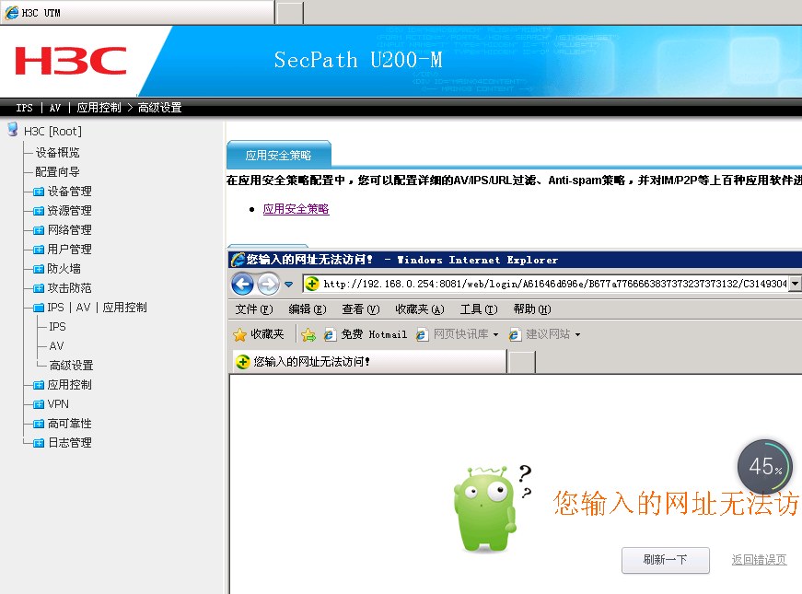Expand the 网络管理 tree node
Image resolution: width=802 pixels, height=594 pixels.
[x=39, y=230]
